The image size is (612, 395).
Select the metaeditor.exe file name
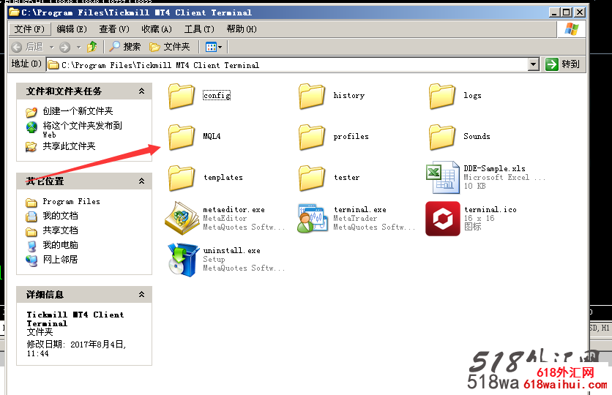234,209
